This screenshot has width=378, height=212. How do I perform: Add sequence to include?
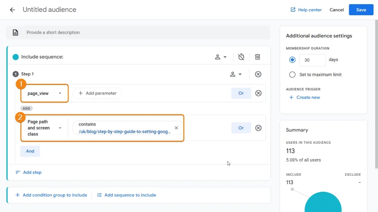coord(127,195)
